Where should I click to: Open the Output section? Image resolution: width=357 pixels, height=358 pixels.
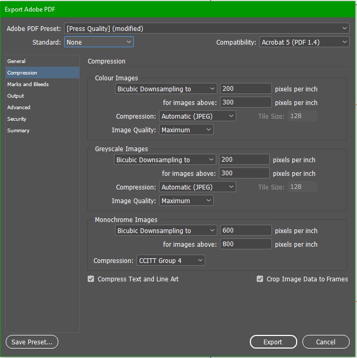pos(43,96)
